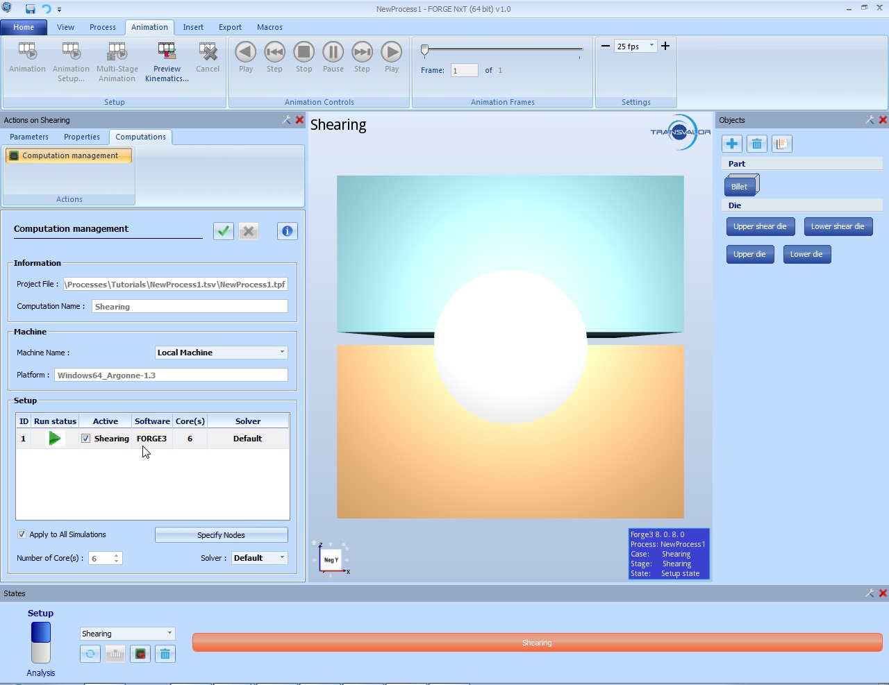
Task: Open the Export ribbon tab
Action: (x=230, y=27)
